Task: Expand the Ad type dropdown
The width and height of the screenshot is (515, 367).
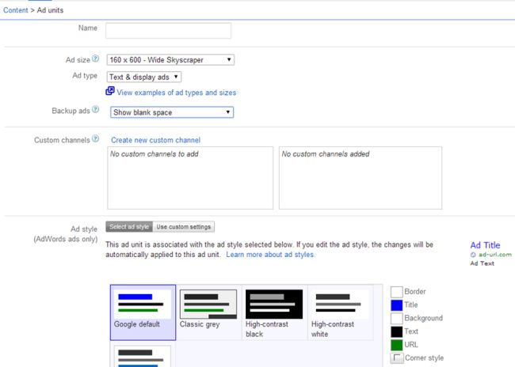Action: (144, 77)
